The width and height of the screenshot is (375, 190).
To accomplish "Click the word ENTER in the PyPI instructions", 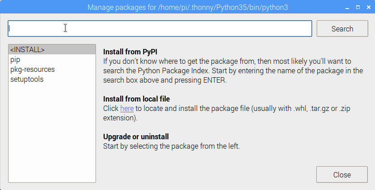I will [x=214, y=80].
